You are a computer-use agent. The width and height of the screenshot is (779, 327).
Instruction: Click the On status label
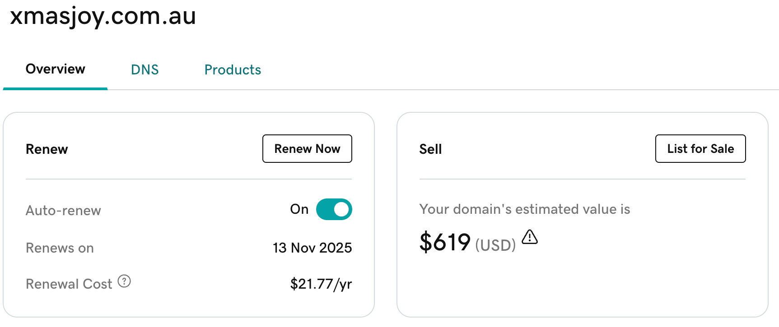click(x=299, y=209)
